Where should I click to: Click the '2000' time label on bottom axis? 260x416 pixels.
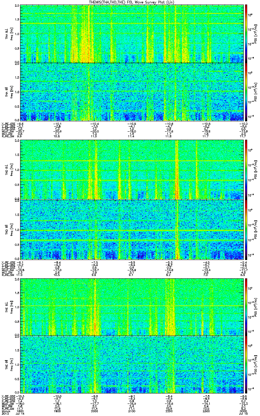pyautogui.click(x=95, y=411)
